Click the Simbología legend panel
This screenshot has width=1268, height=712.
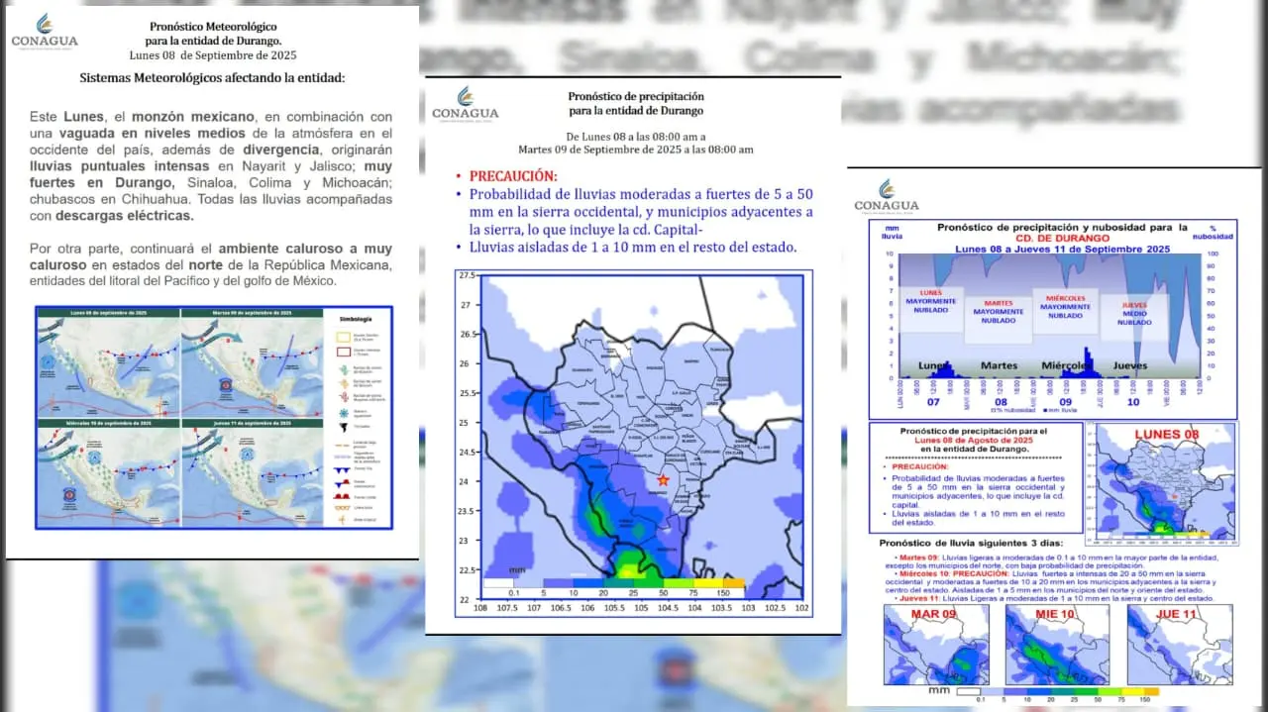pyautogui.click(x=357, y=418)
